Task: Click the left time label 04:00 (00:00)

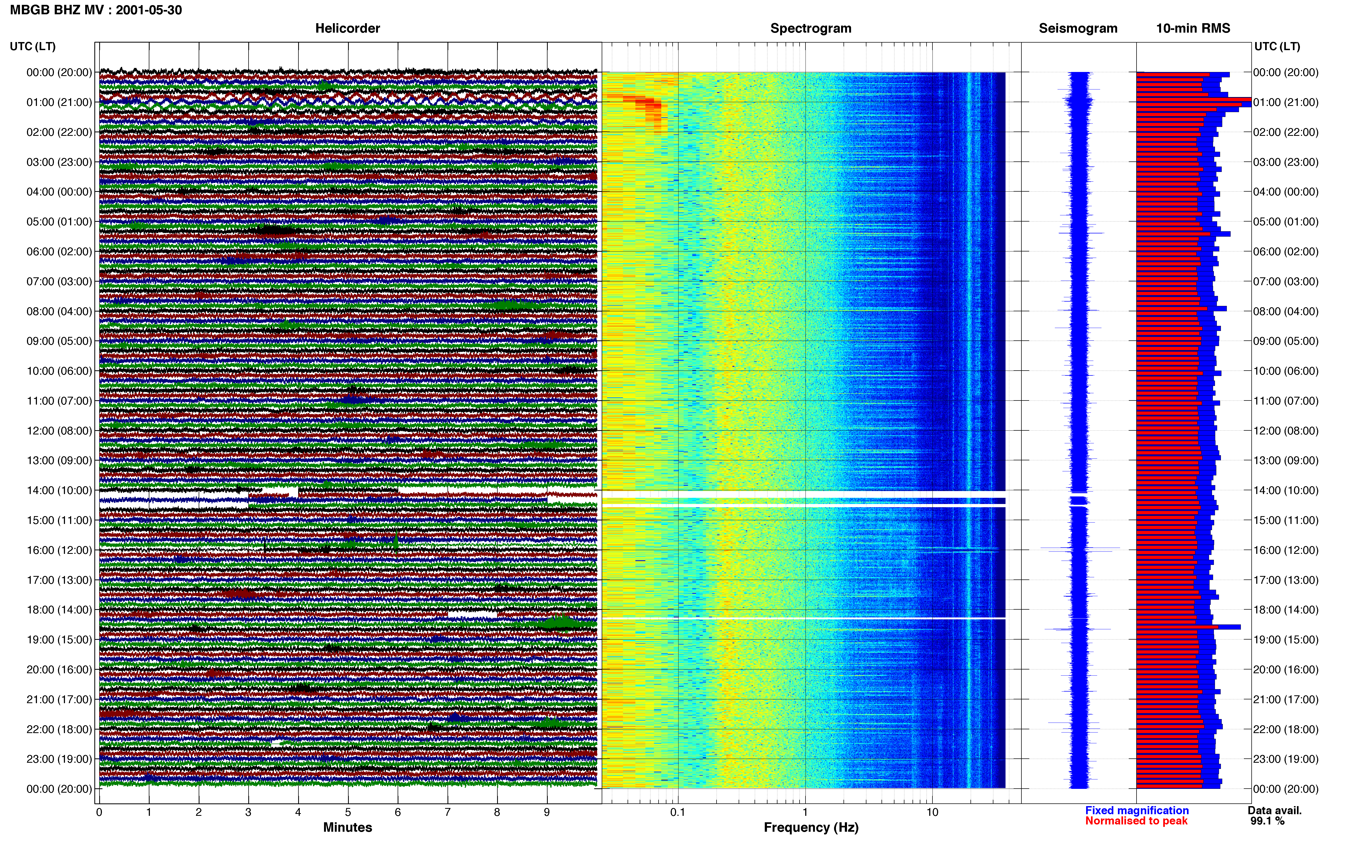Action: (59, 192)
